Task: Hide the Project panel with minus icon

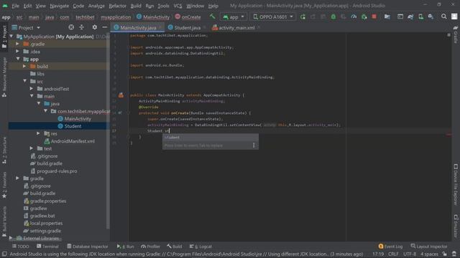Action: [x=105, y=27]
